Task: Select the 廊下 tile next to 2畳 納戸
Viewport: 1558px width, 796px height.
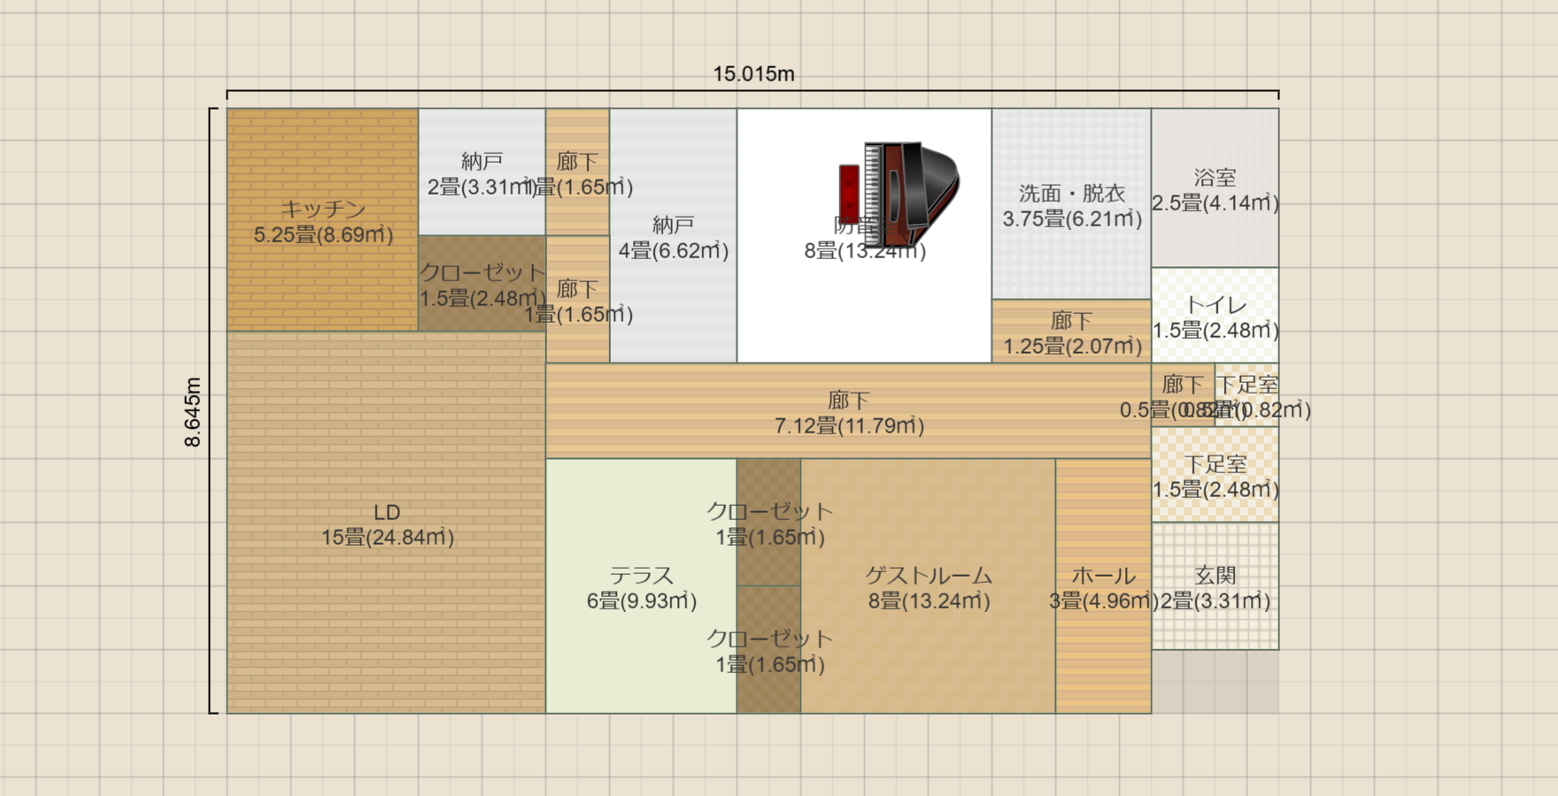Action: tap(577, 172)
